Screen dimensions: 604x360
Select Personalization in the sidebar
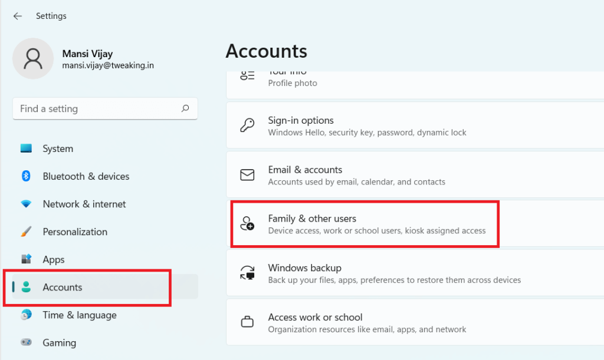pyautogui.click(x=105, y=232)
